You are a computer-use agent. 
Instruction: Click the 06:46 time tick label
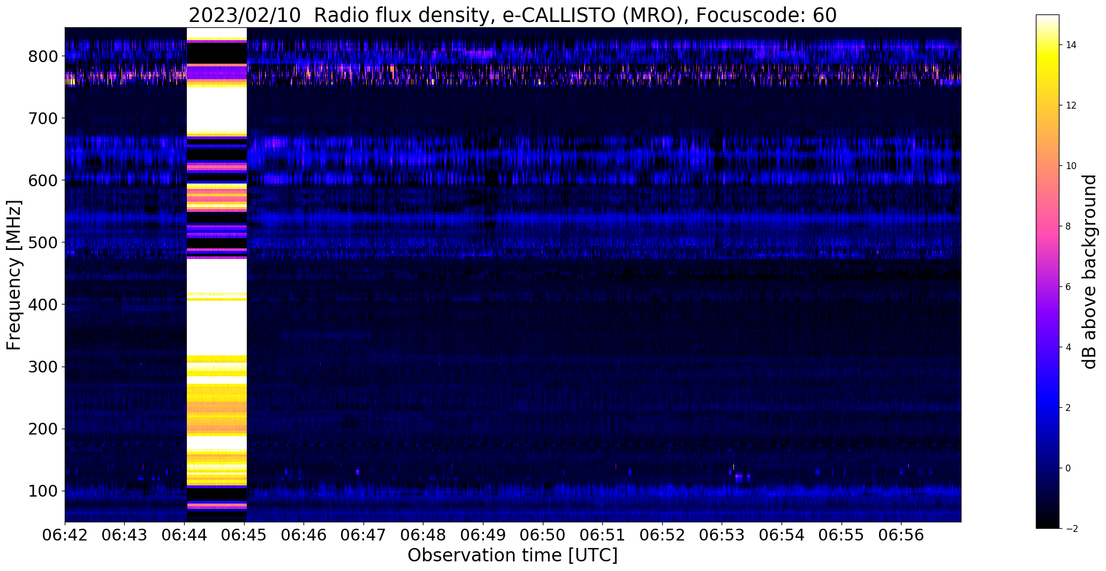[x=304, y=535]
